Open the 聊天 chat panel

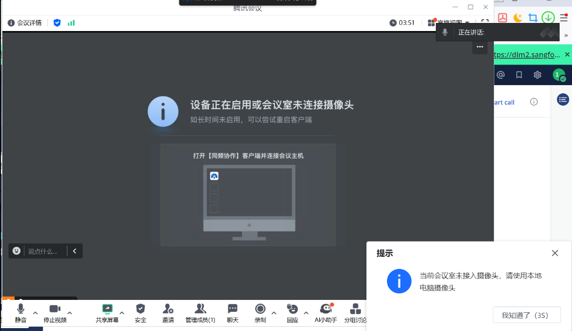click(x=233, y=313)
